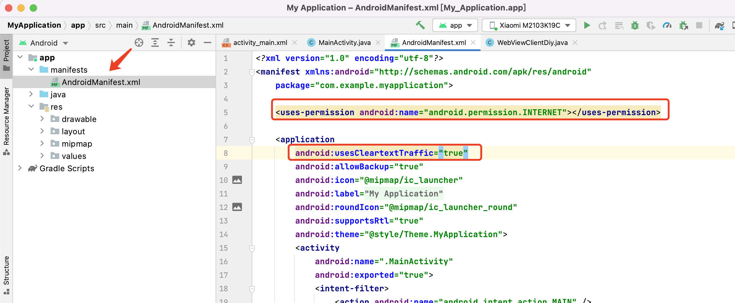
Task: Click android:exported="true" on line 17
Action: pos(372,275)
